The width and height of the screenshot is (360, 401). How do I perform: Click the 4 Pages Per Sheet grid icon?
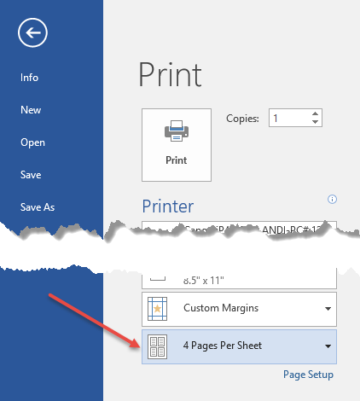coord(157,346)
